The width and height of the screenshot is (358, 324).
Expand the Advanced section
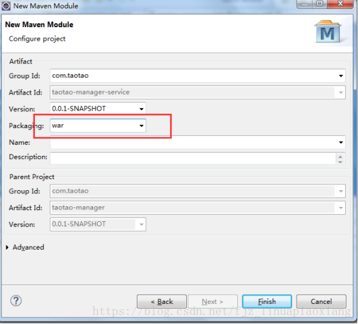(7, 247)
